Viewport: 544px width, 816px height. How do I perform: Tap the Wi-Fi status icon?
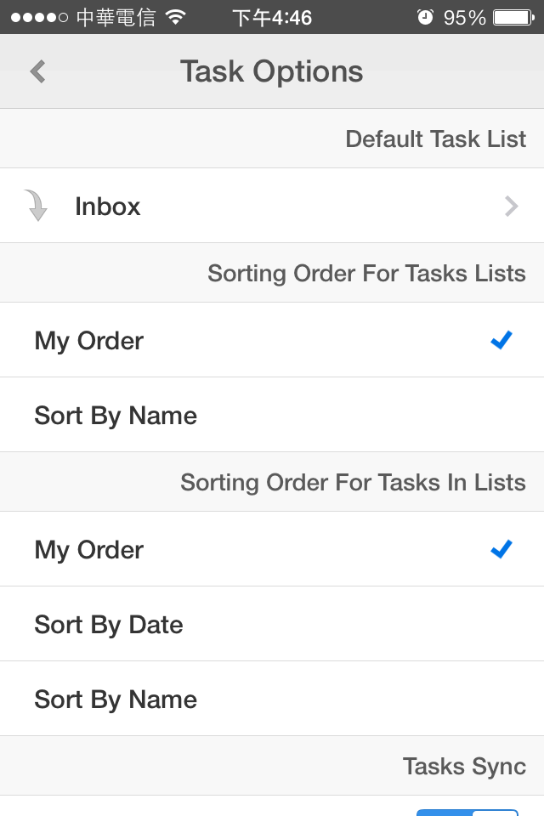pos(176,17)
